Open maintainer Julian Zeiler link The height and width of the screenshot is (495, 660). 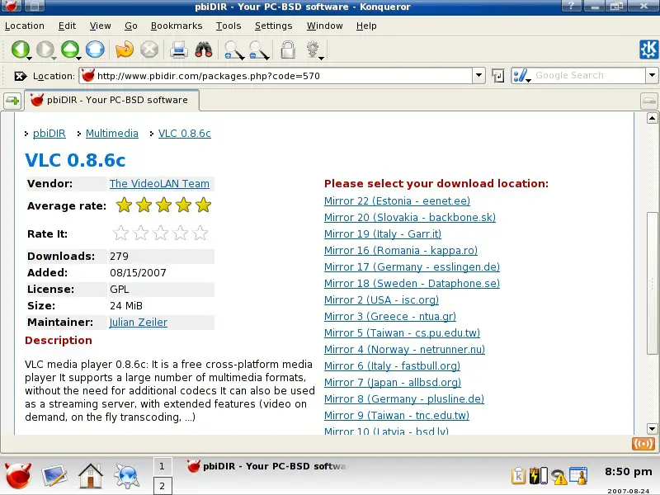click(x=139, y=323)
